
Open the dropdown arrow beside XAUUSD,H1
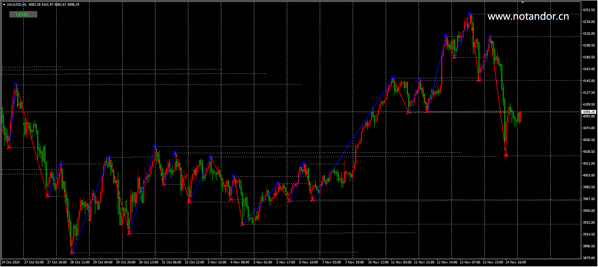[x=4, y=5]
